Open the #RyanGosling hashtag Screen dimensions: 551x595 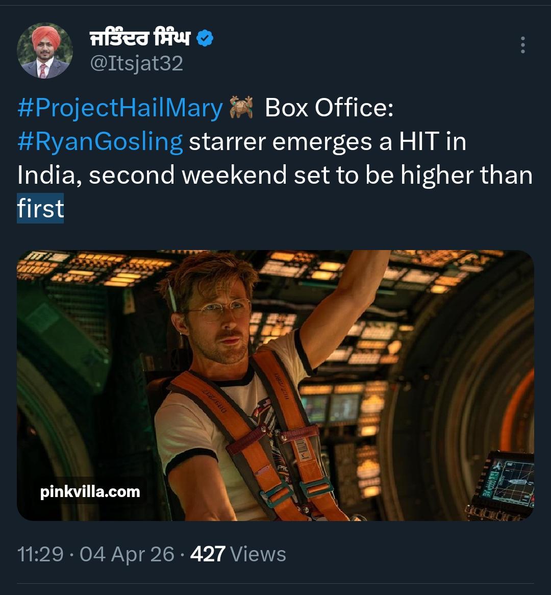[100, 141]
